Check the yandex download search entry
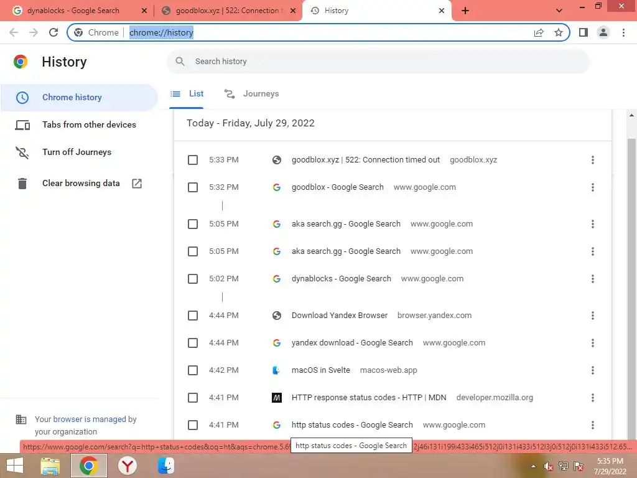 coord(193,343)
